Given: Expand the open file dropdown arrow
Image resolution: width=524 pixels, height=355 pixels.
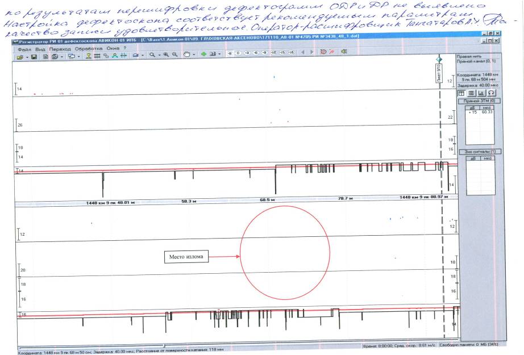Looking at the screenshot, I should pos(27,57).
